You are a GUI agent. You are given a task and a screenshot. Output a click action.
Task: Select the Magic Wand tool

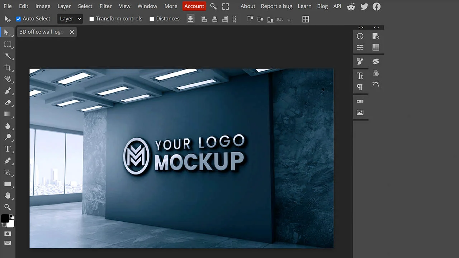point(8,56)
